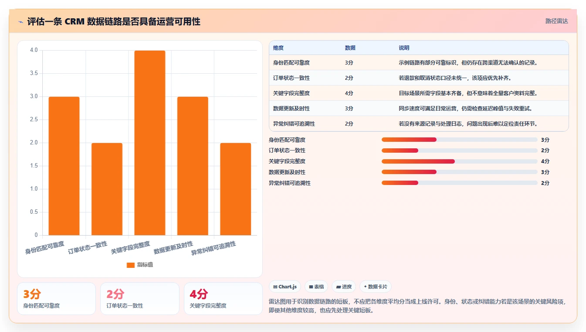The height and width of the screenshot is (332, 586).
Task: Click the tallest 关键字段完整度 chart bar
Action: (x=149, y=143)
